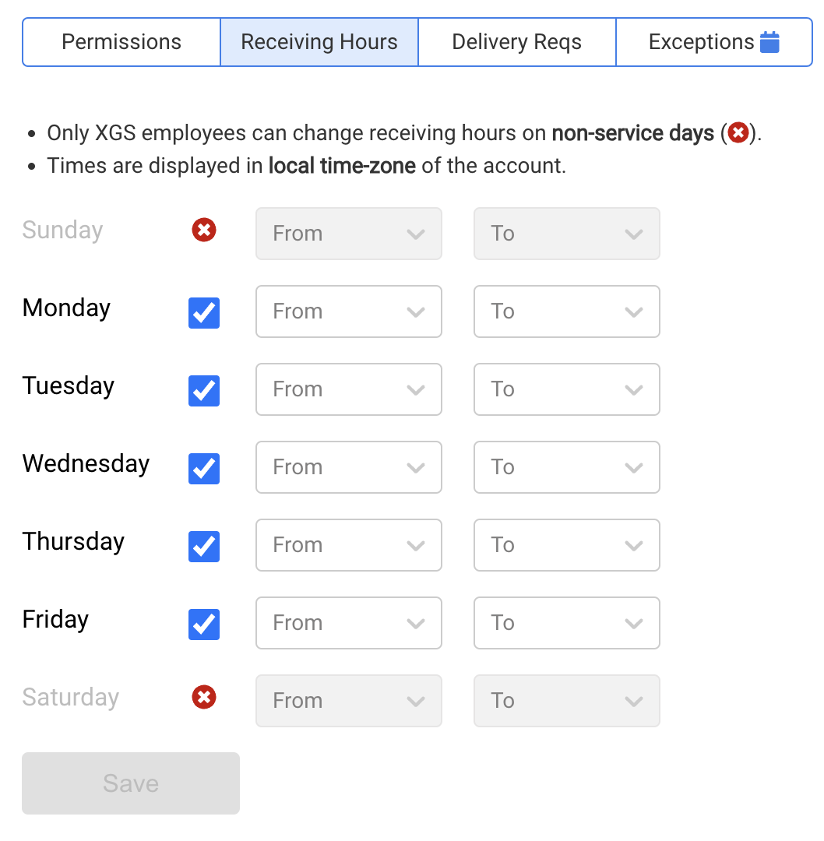The image size is (824, 841).
Task: Select the Receiving Hours tab
Action: (x=319, y=42)
